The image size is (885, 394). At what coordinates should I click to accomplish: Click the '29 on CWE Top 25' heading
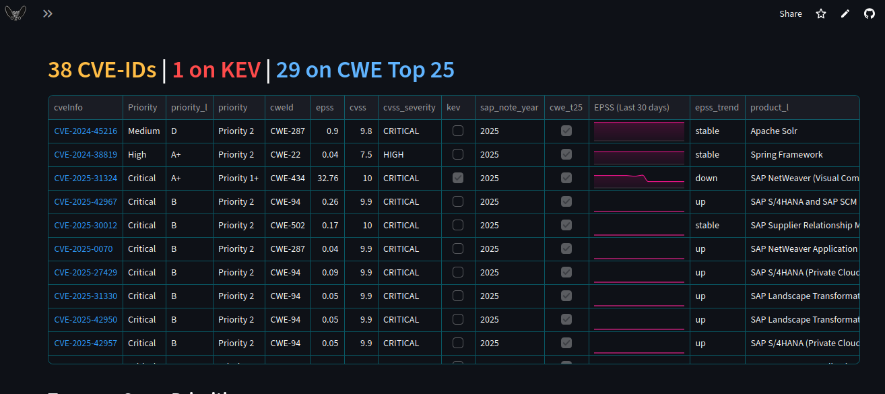(365, 69)
